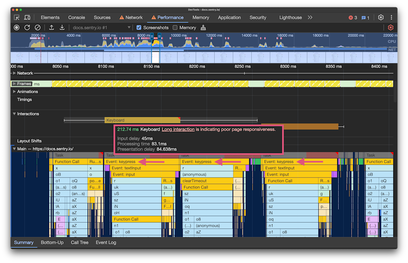Switch to the Lighthouse tab
This screenshot has height=263, width=408.
[290, 17]
